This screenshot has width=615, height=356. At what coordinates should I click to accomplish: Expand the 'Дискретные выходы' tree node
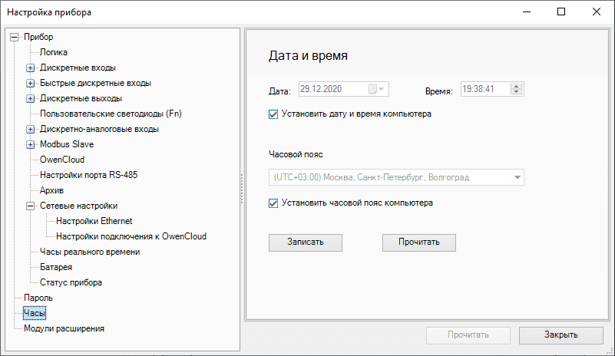pos(31,98)
